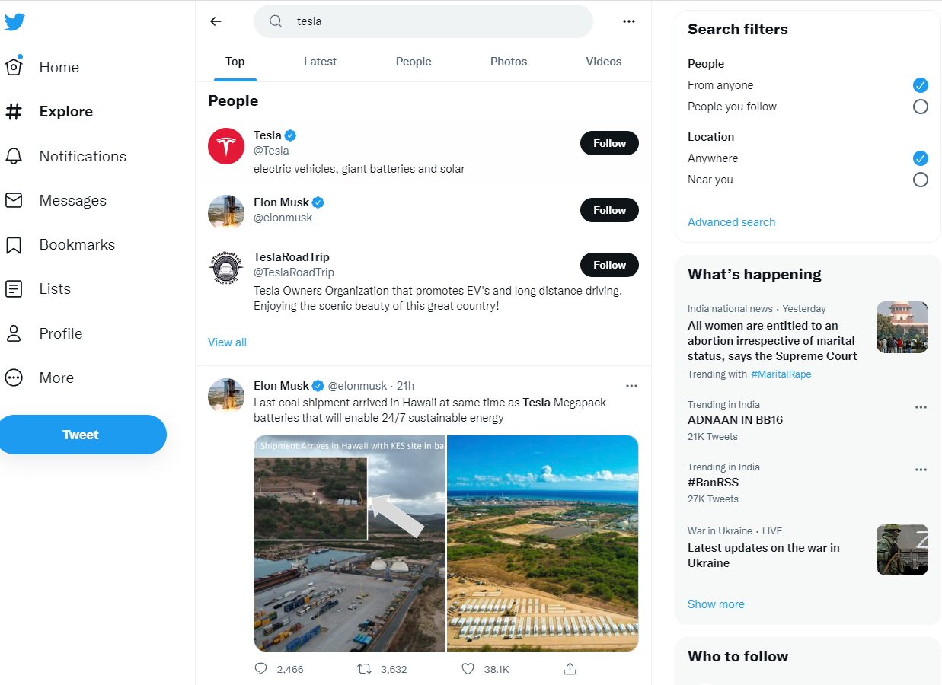Select the "From anyone" people filter
The image size is (942, 685).
tap(920, 85)
